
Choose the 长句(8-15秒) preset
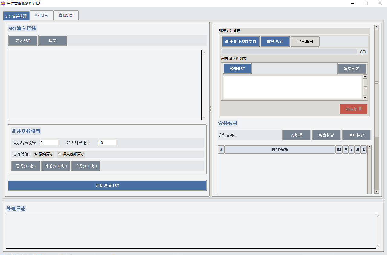pos(86,166)
